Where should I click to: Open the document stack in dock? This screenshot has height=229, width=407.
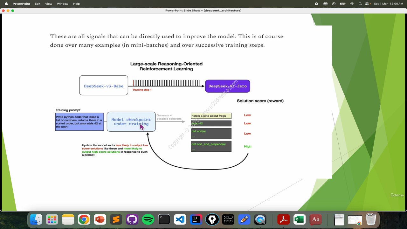[x=339, y=219]
